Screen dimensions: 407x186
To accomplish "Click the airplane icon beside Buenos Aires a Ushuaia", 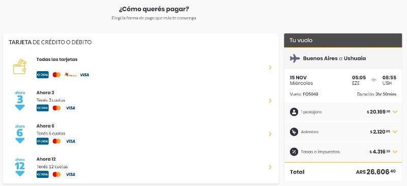I will click(x=295, y=58).
